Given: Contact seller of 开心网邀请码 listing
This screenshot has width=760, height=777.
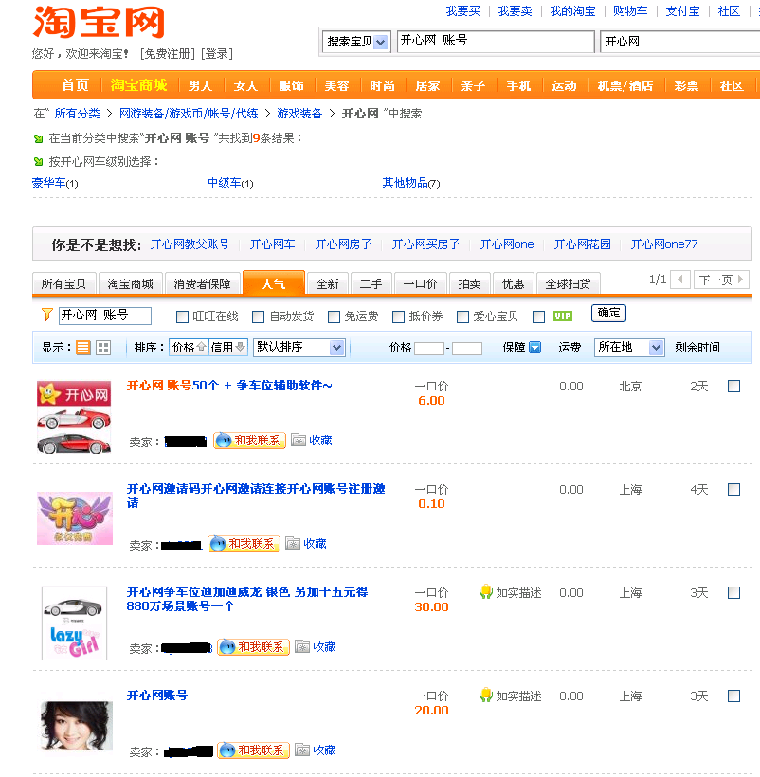Looking at the screenshot, I should (x=244, y=544).
